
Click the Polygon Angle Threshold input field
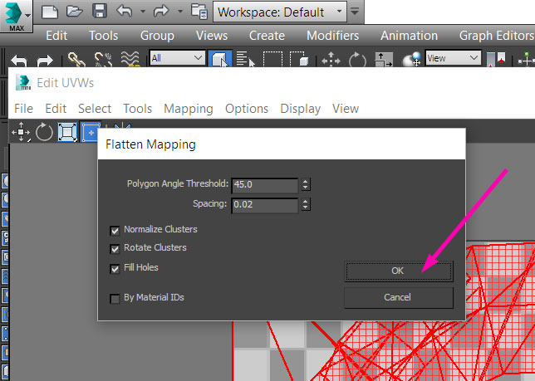[264, 185]
